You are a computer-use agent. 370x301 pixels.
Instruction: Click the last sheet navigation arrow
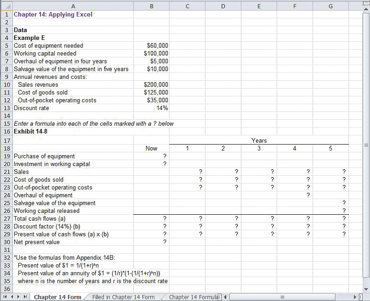coord(25,297)
